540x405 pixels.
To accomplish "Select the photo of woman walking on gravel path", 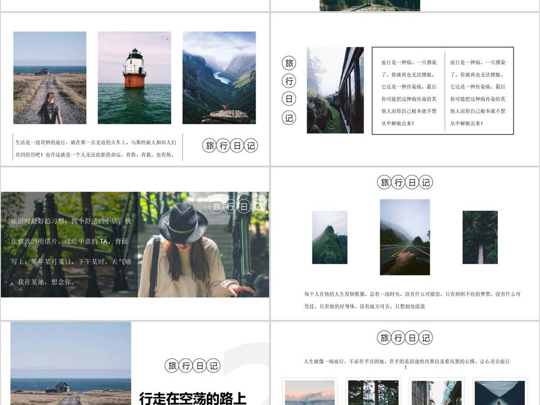I will click(50, 77).
